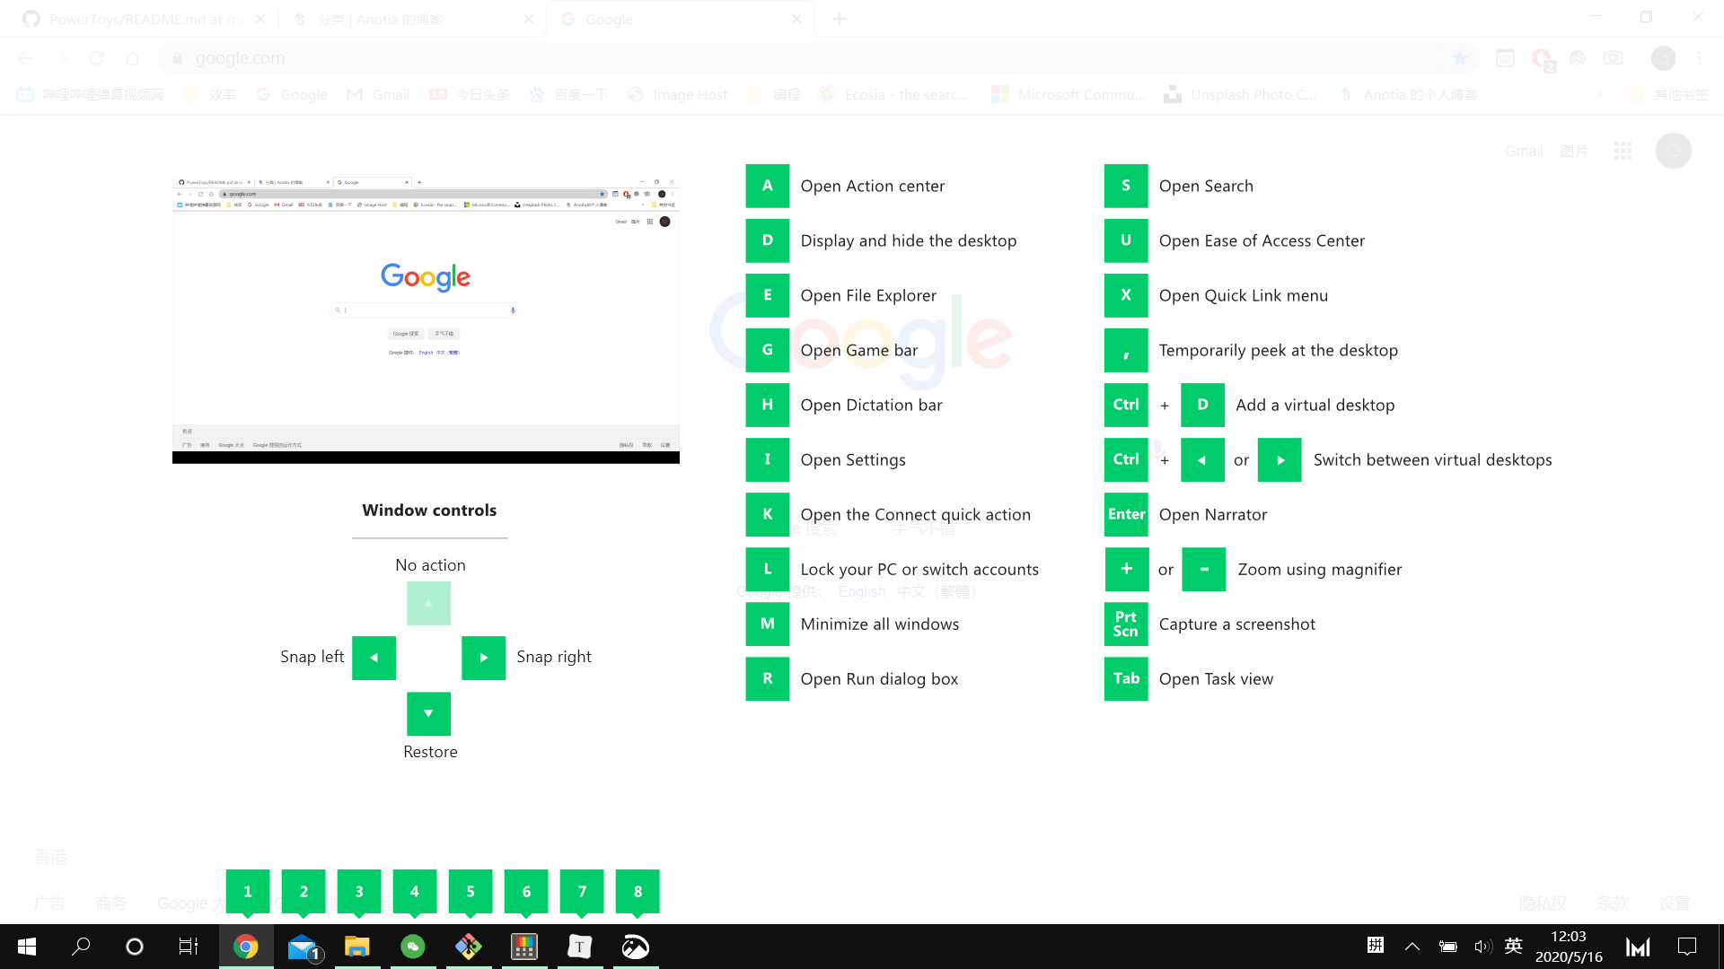Click the Snap left arrow button
The width and height of the screenshot is (1724, 969).
374,658
